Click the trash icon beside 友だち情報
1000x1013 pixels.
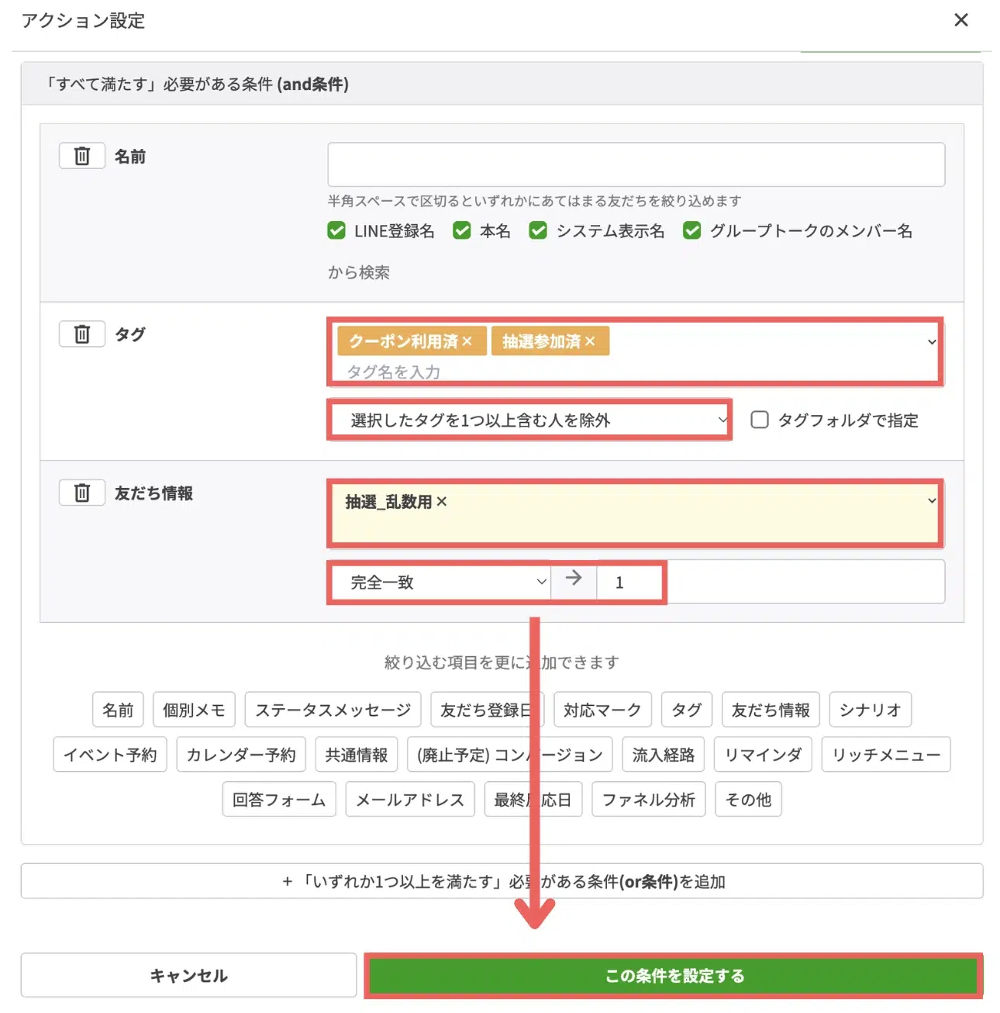tap(82, 493)
